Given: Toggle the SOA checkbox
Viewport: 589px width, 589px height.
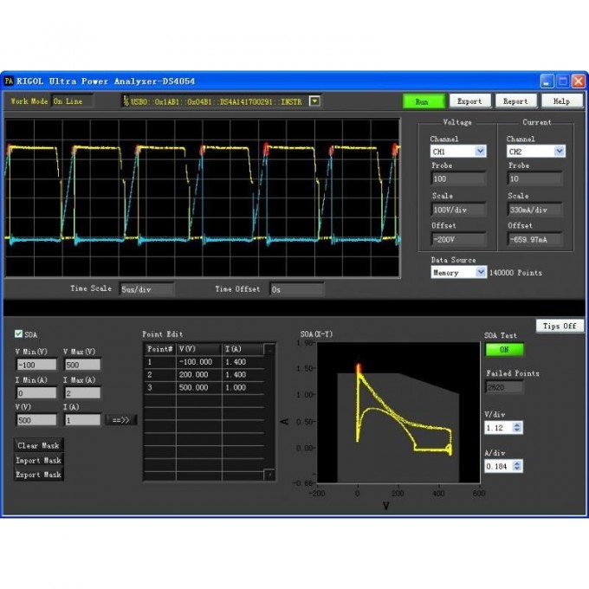Looking at the screenshot, I should 18,334.
